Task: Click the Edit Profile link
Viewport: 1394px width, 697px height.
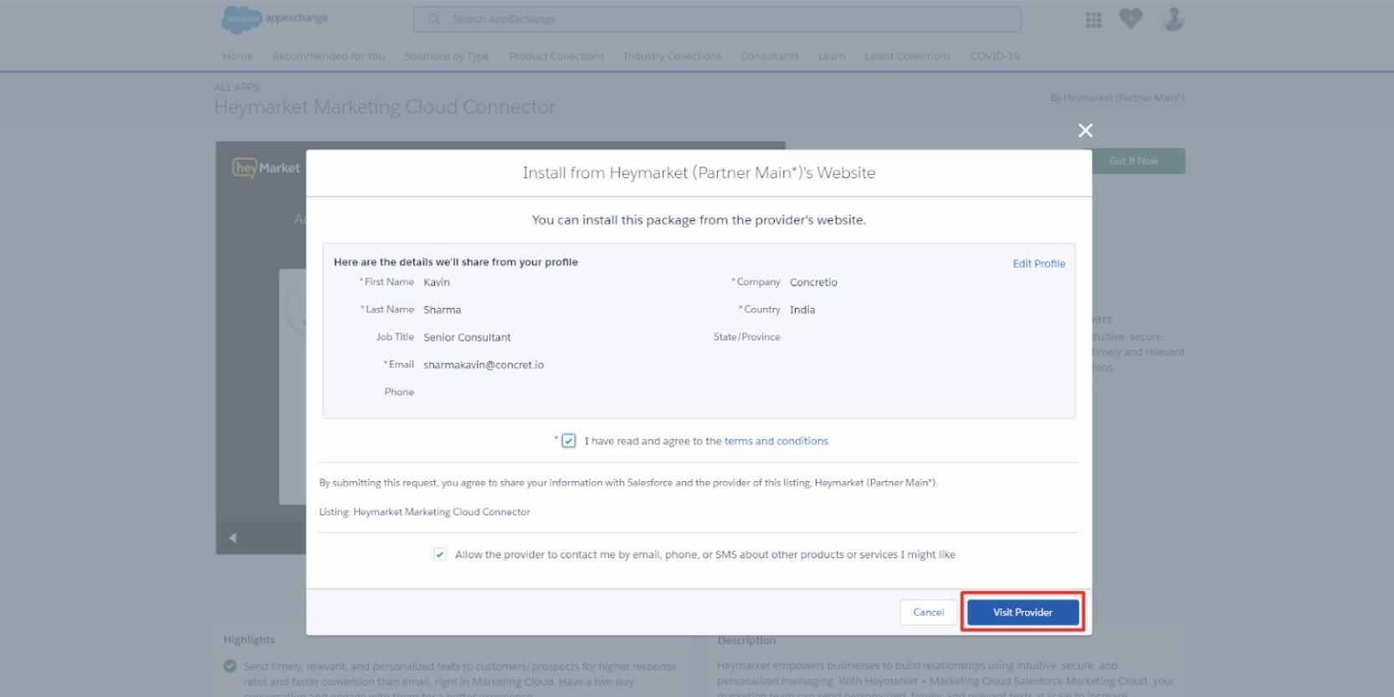Action: 1039,264
